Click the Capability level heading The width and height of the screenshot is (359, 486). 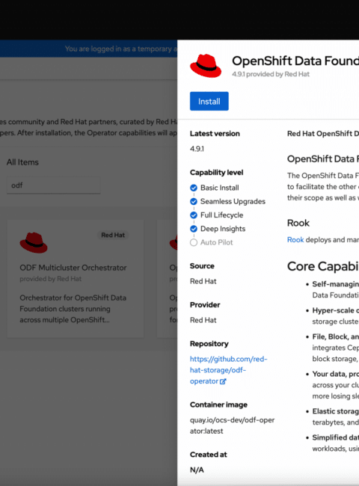217,172
